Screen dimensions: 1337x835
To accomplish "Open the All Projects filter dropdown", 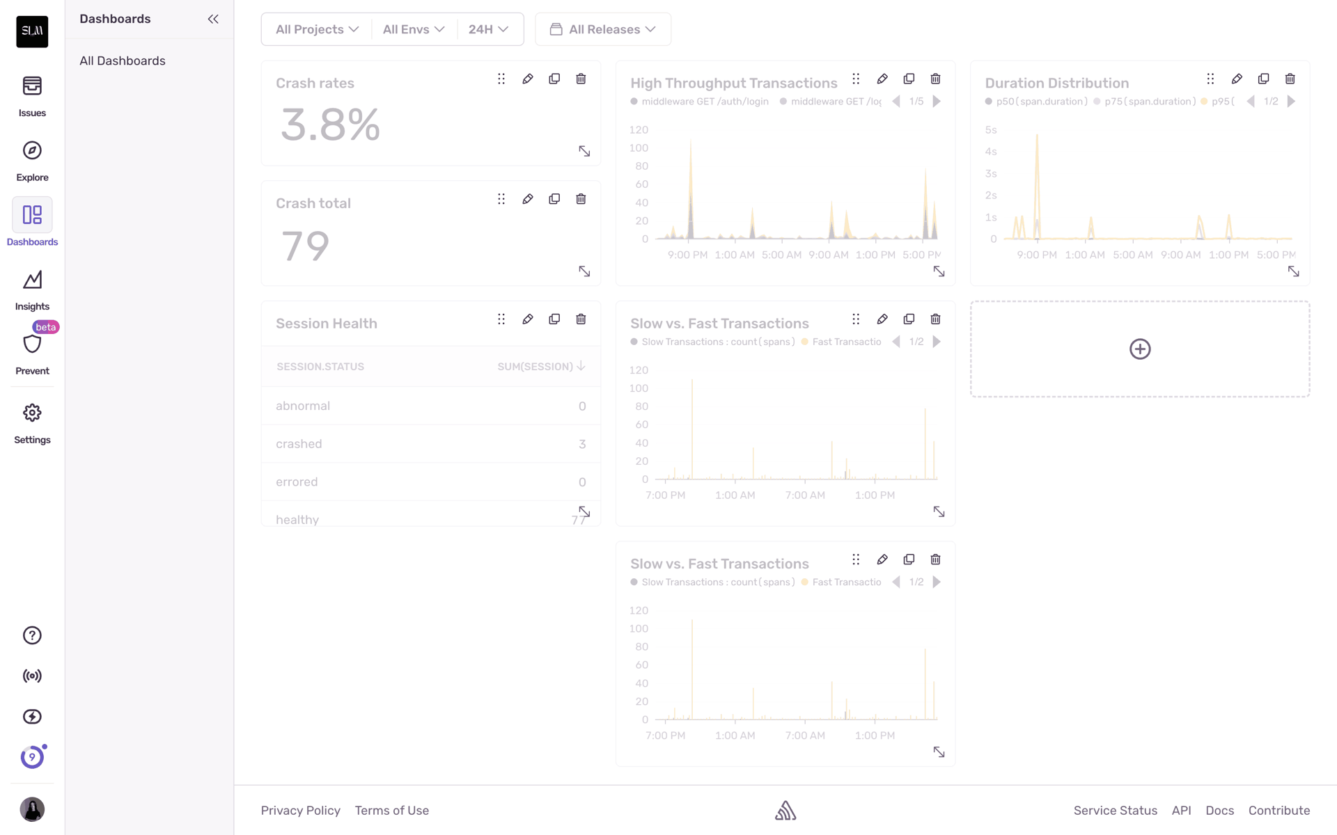I will [317, 29].
